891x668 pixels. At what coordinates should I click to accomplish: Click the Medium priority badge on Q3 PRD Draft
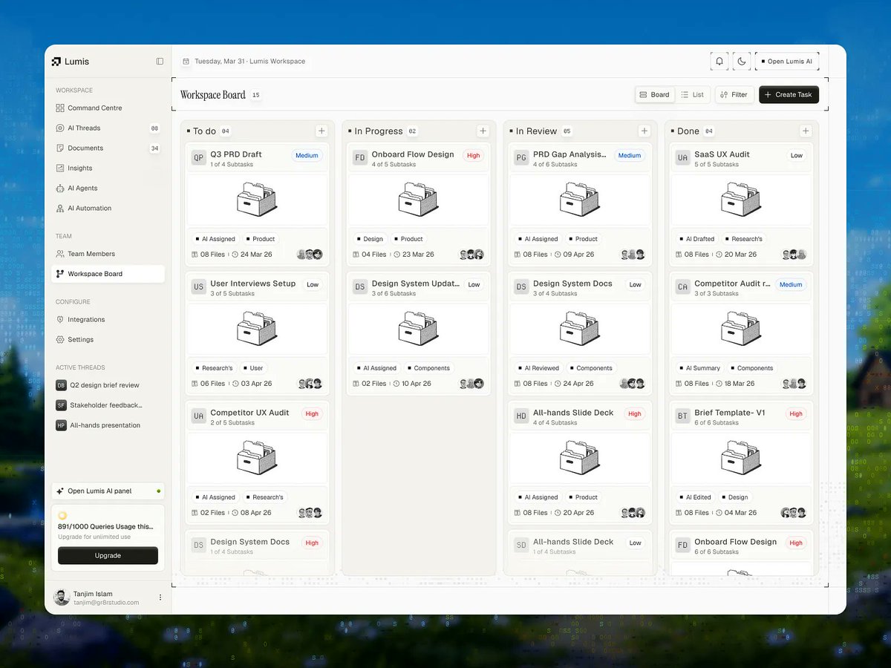click(307, 156)
